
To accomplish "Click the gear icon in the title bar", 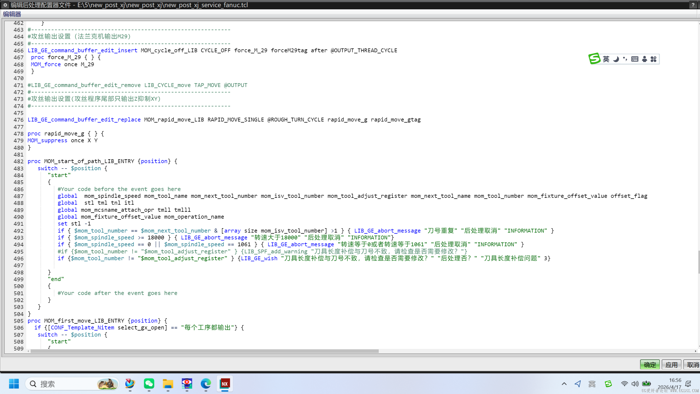I will tap(5, 5).
